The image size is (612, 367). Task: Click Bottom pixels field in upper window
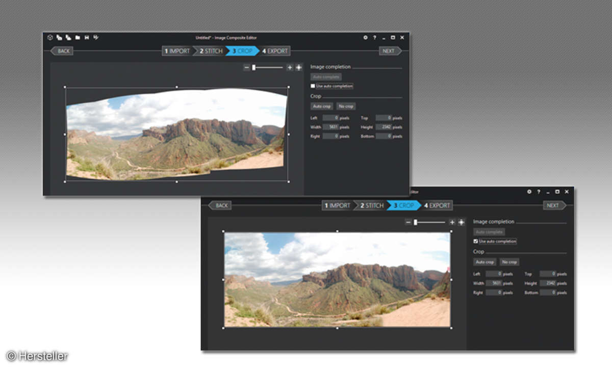point(384,136)
